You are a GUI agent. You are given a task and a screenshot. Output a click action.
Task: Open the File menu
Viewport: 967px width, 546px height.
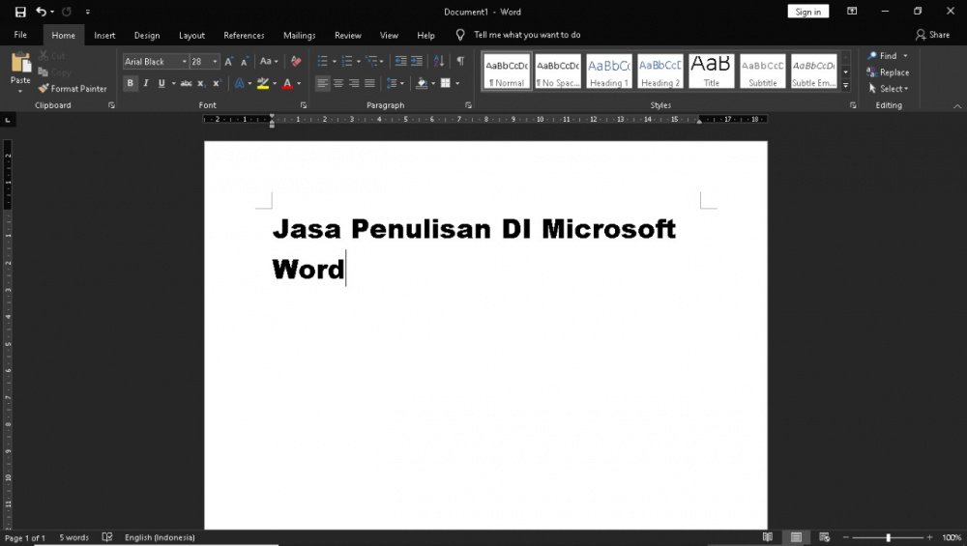click(x=20, y=35)
